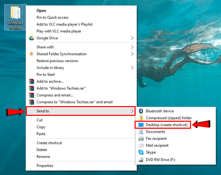Click the Skype icon in submenu
Screen dimensions: 221x175
[x=141, y=152]
